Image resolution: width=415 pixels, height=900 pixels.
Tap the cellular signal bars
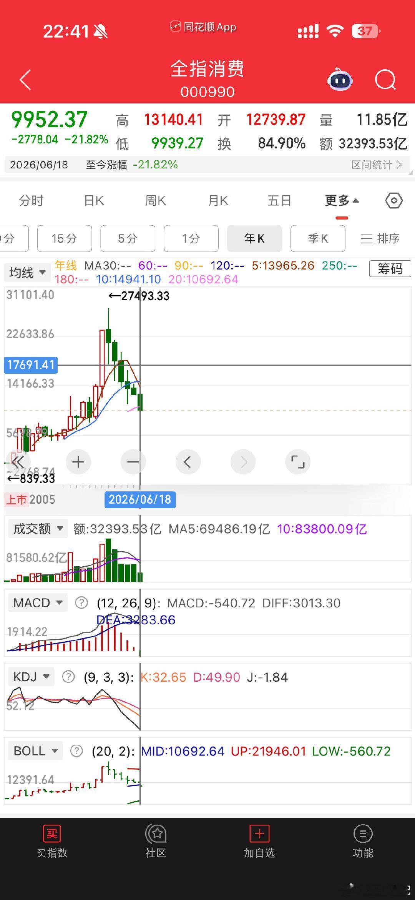pos(308,31)
